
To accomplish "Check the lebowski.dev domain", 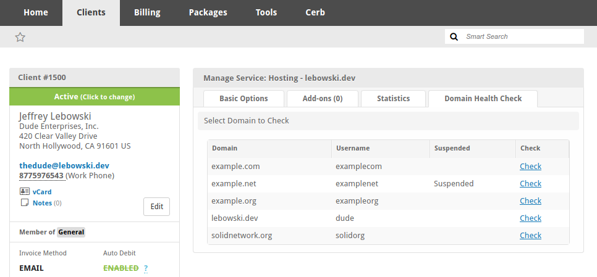I will [x=530, y=218].
